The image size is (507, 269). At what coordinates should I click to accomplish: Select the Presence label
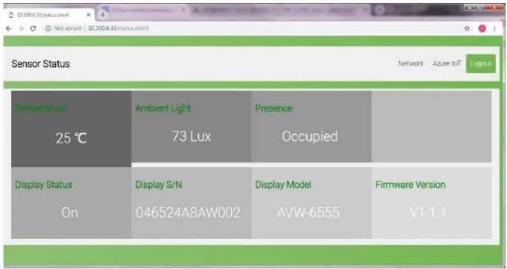[274, 108]
